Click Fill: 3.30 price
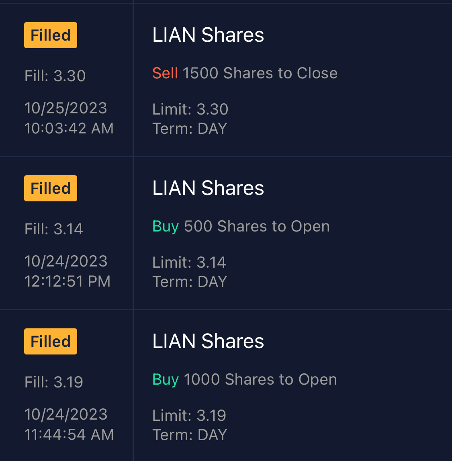Viewport: 452px width, 461px height. (55, 76)
